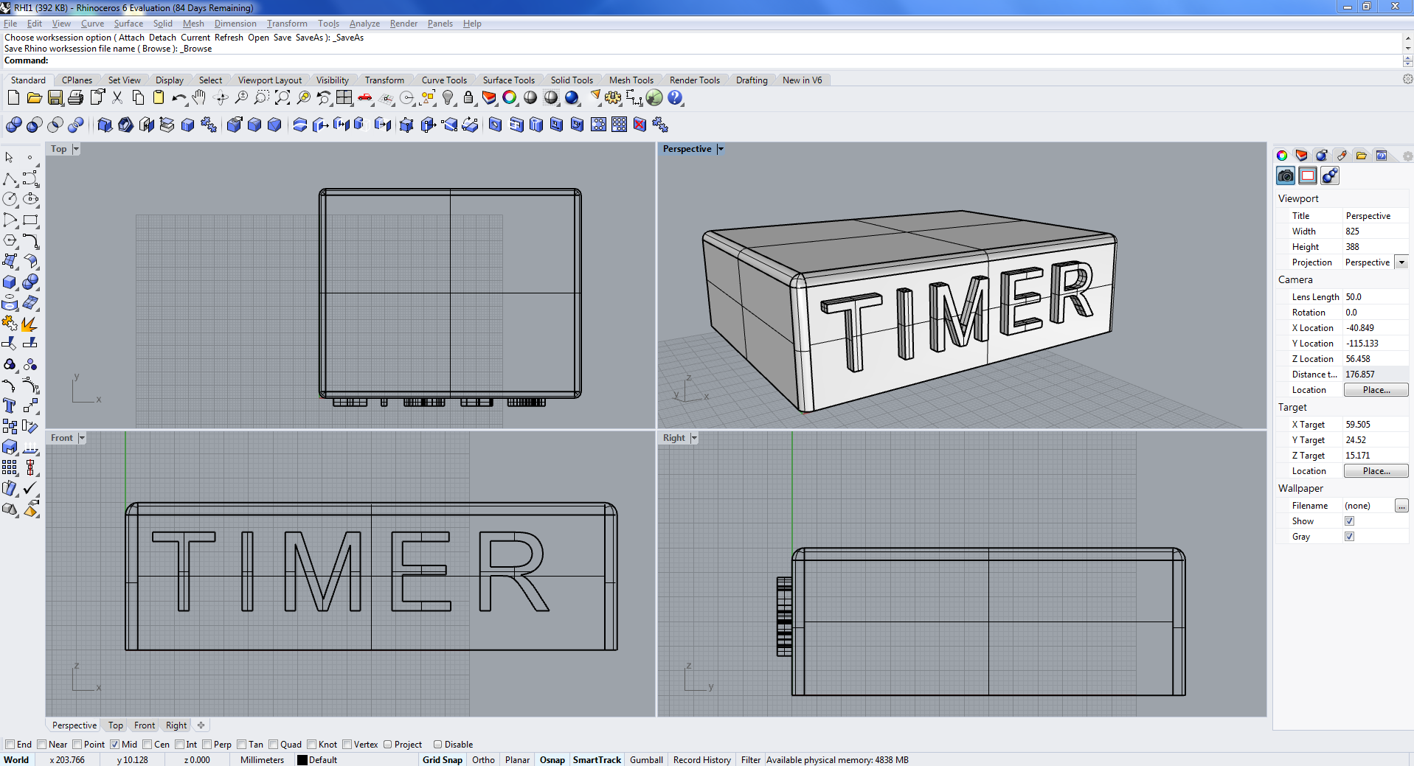This screenshot has height=766, width=1414.
Task: Click the Lock objects padlock icon
Action: tap(468, 98)
